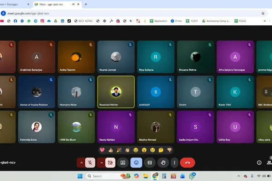Send the party popper reaction
This screenshot has height=181, width=272.
click(119, 150)
